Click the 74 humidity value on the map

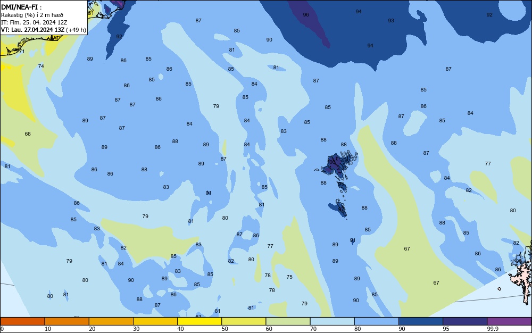pos(41,66)
